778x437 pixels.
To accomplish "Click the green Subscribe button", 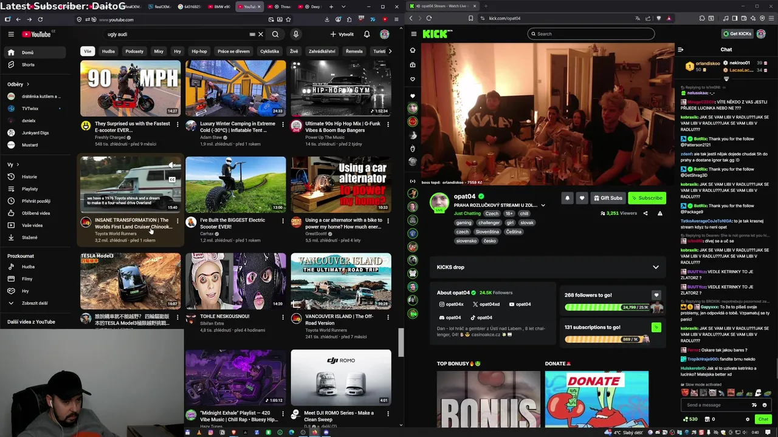I will click(647, 198).
